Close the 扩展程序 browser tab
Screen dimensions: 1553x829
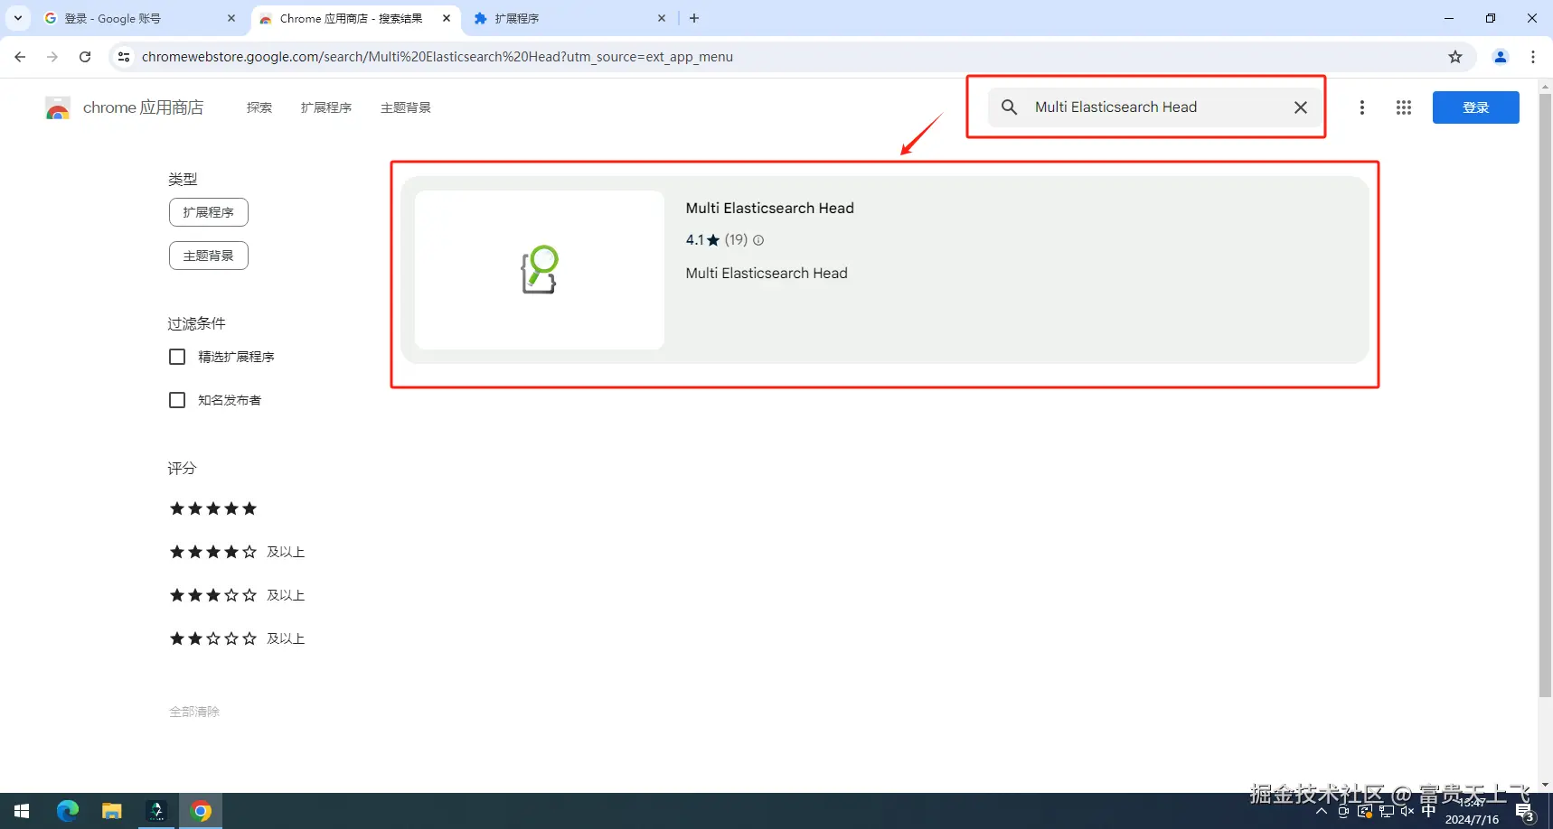coord(662,18)
